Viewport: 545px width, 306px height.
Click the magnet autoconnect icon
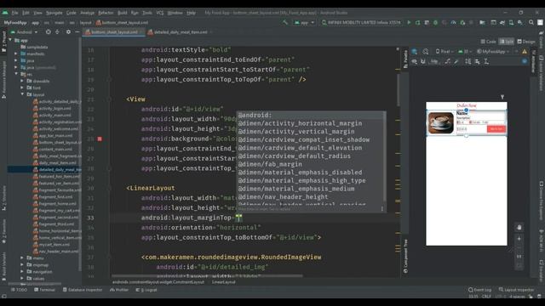pos(423,61)
